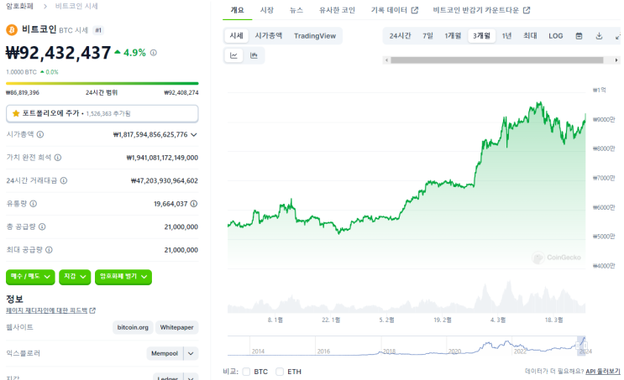
Task: Open info icon next to 총 공급량
Action: point(42,226)
